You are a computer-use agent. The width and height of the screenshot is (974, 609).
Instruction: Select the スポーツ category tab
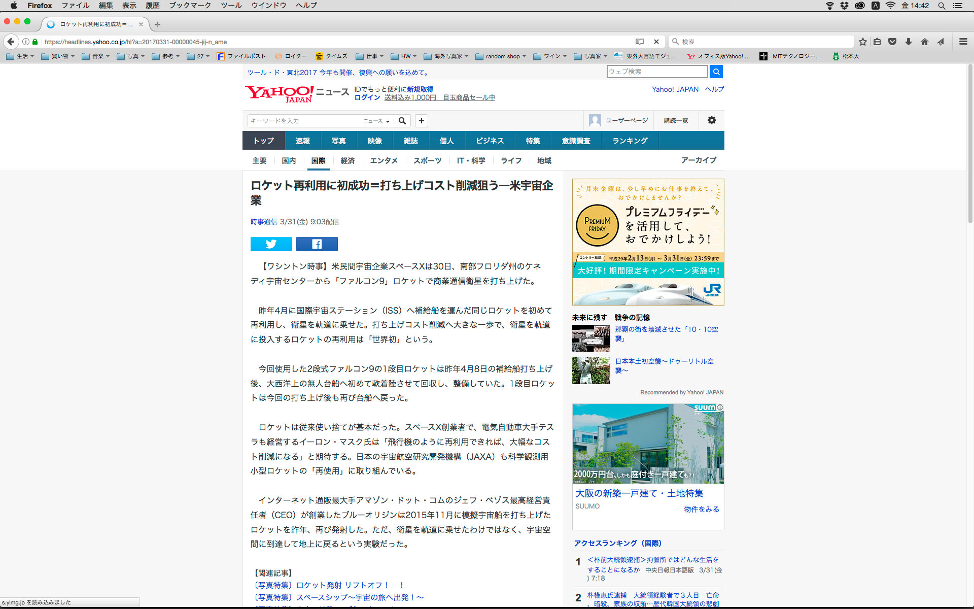(x=427, y=160)
